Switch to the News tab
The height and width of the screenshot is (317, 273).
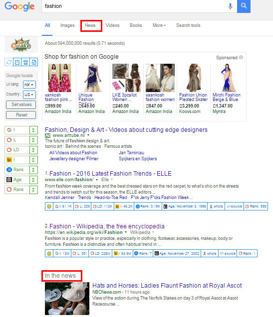pos(90,25)
